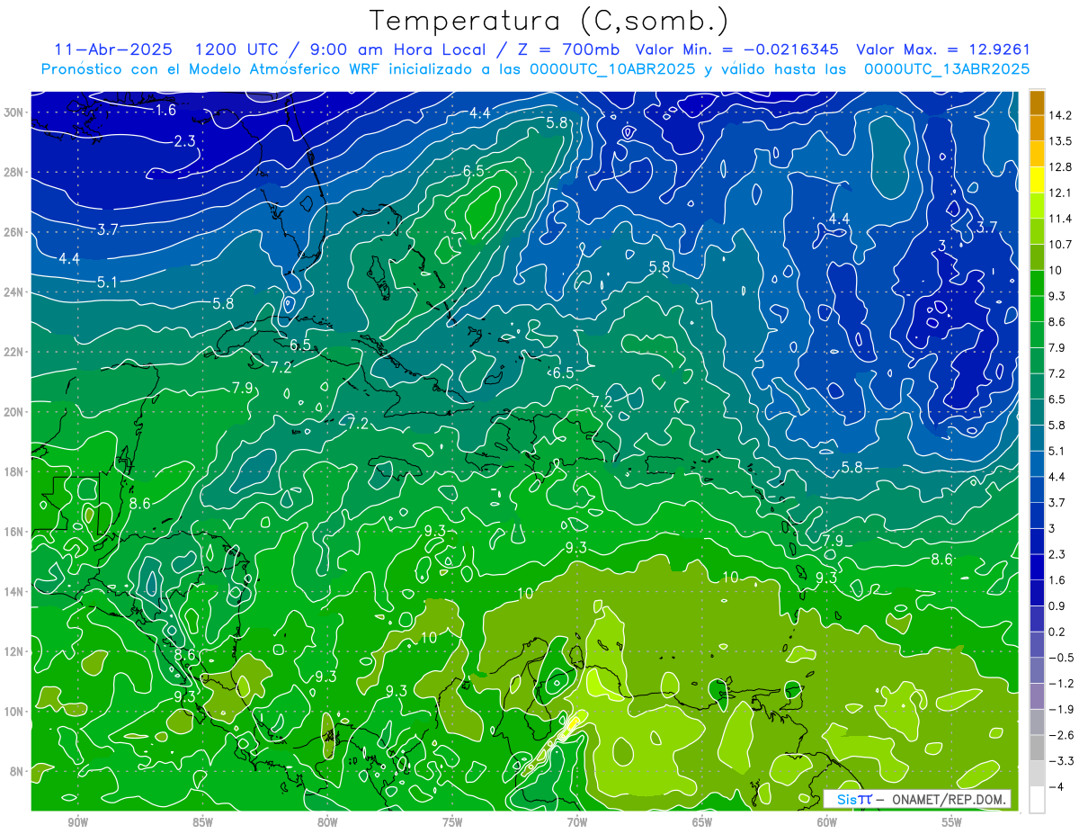Click the '10N' latitude axis label
The width and height of the screenshot is (1079, 834).
point(13,711)
